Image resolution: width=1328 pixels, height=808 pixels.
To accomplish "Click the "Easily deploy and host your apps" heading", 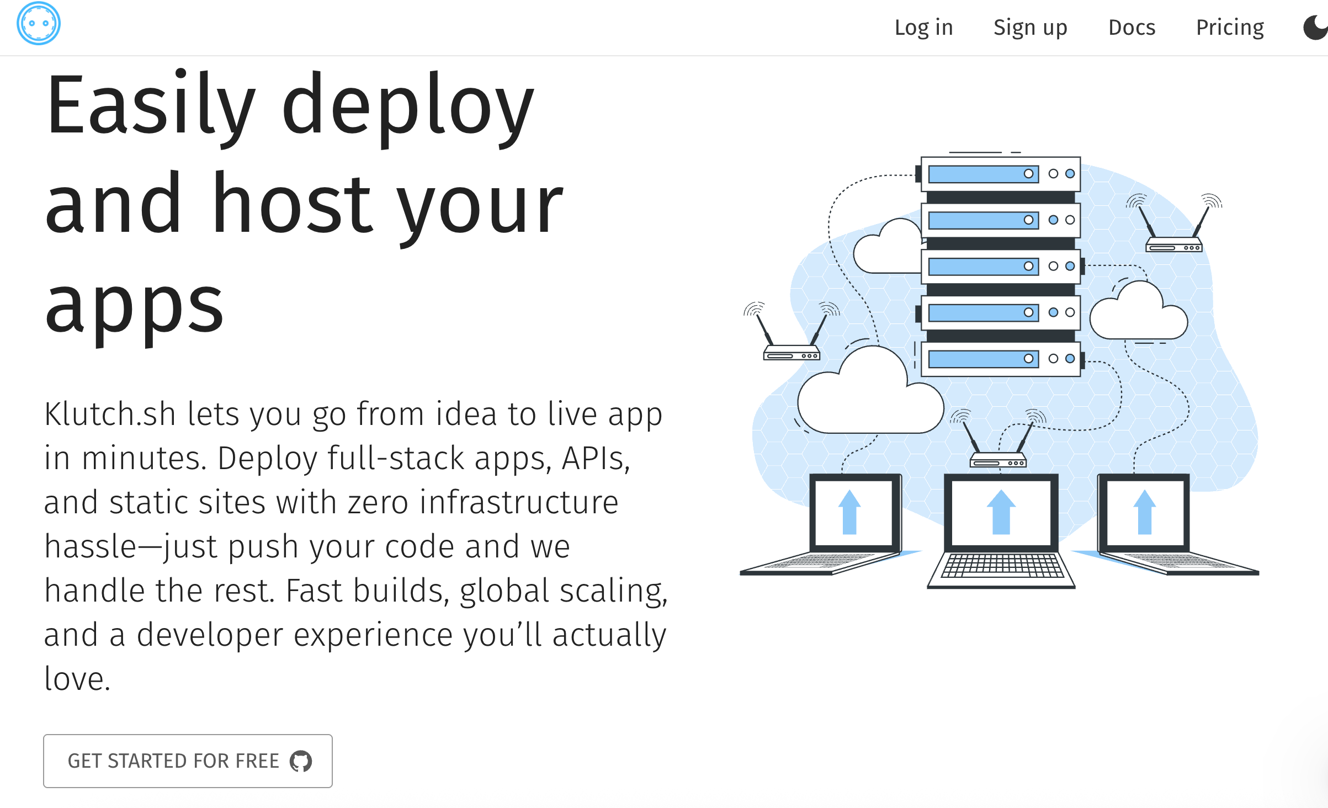I will pos(304,204).
